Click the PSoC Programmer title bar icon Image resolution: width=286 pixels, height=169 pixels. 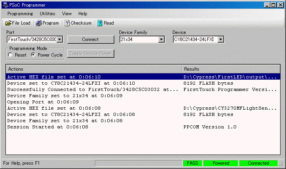[5, 5]
